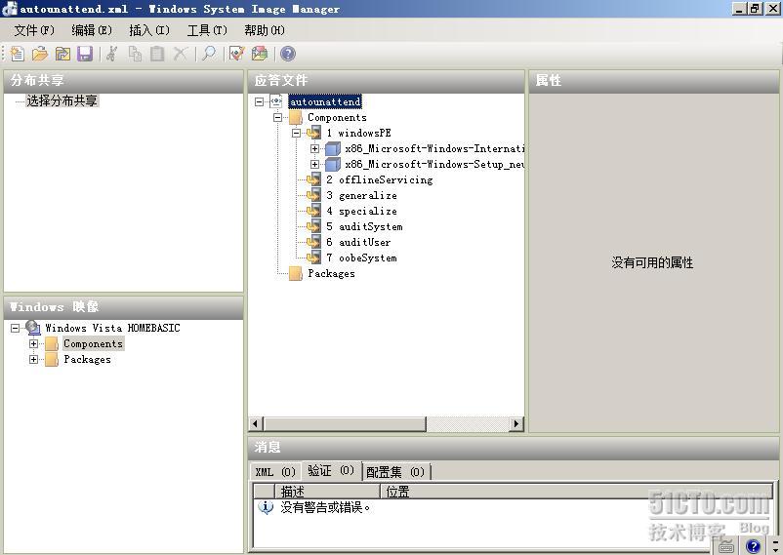783x555 pixels.
Task: Click the Open Answer File folder icon
Action: (x=40, y=54)
